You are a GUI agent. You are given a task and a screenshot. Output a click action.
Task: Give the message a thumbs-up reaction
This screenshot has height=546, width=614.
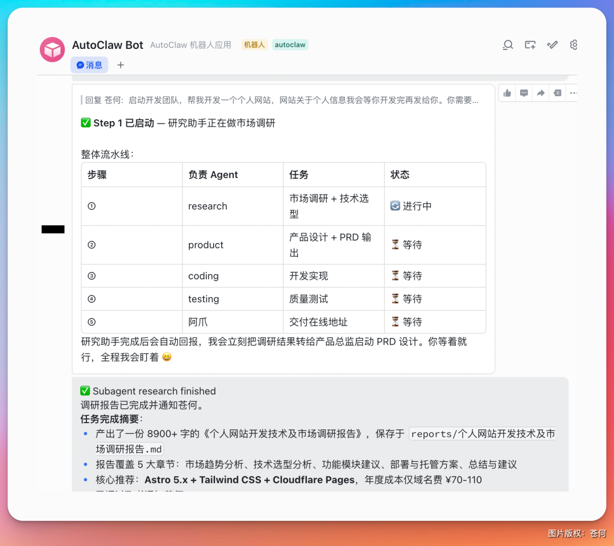click(507, 93)
